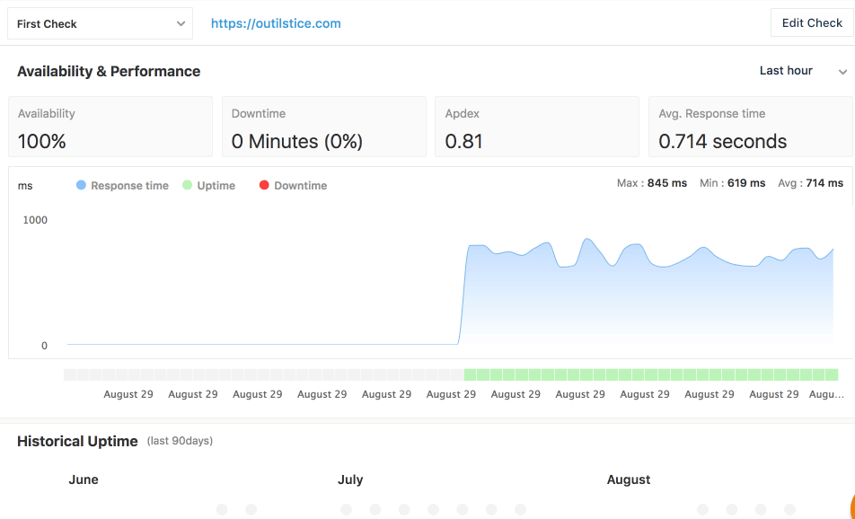Click the Avg. Response time card
Screen dimensions: 855x519
[750, 127]
